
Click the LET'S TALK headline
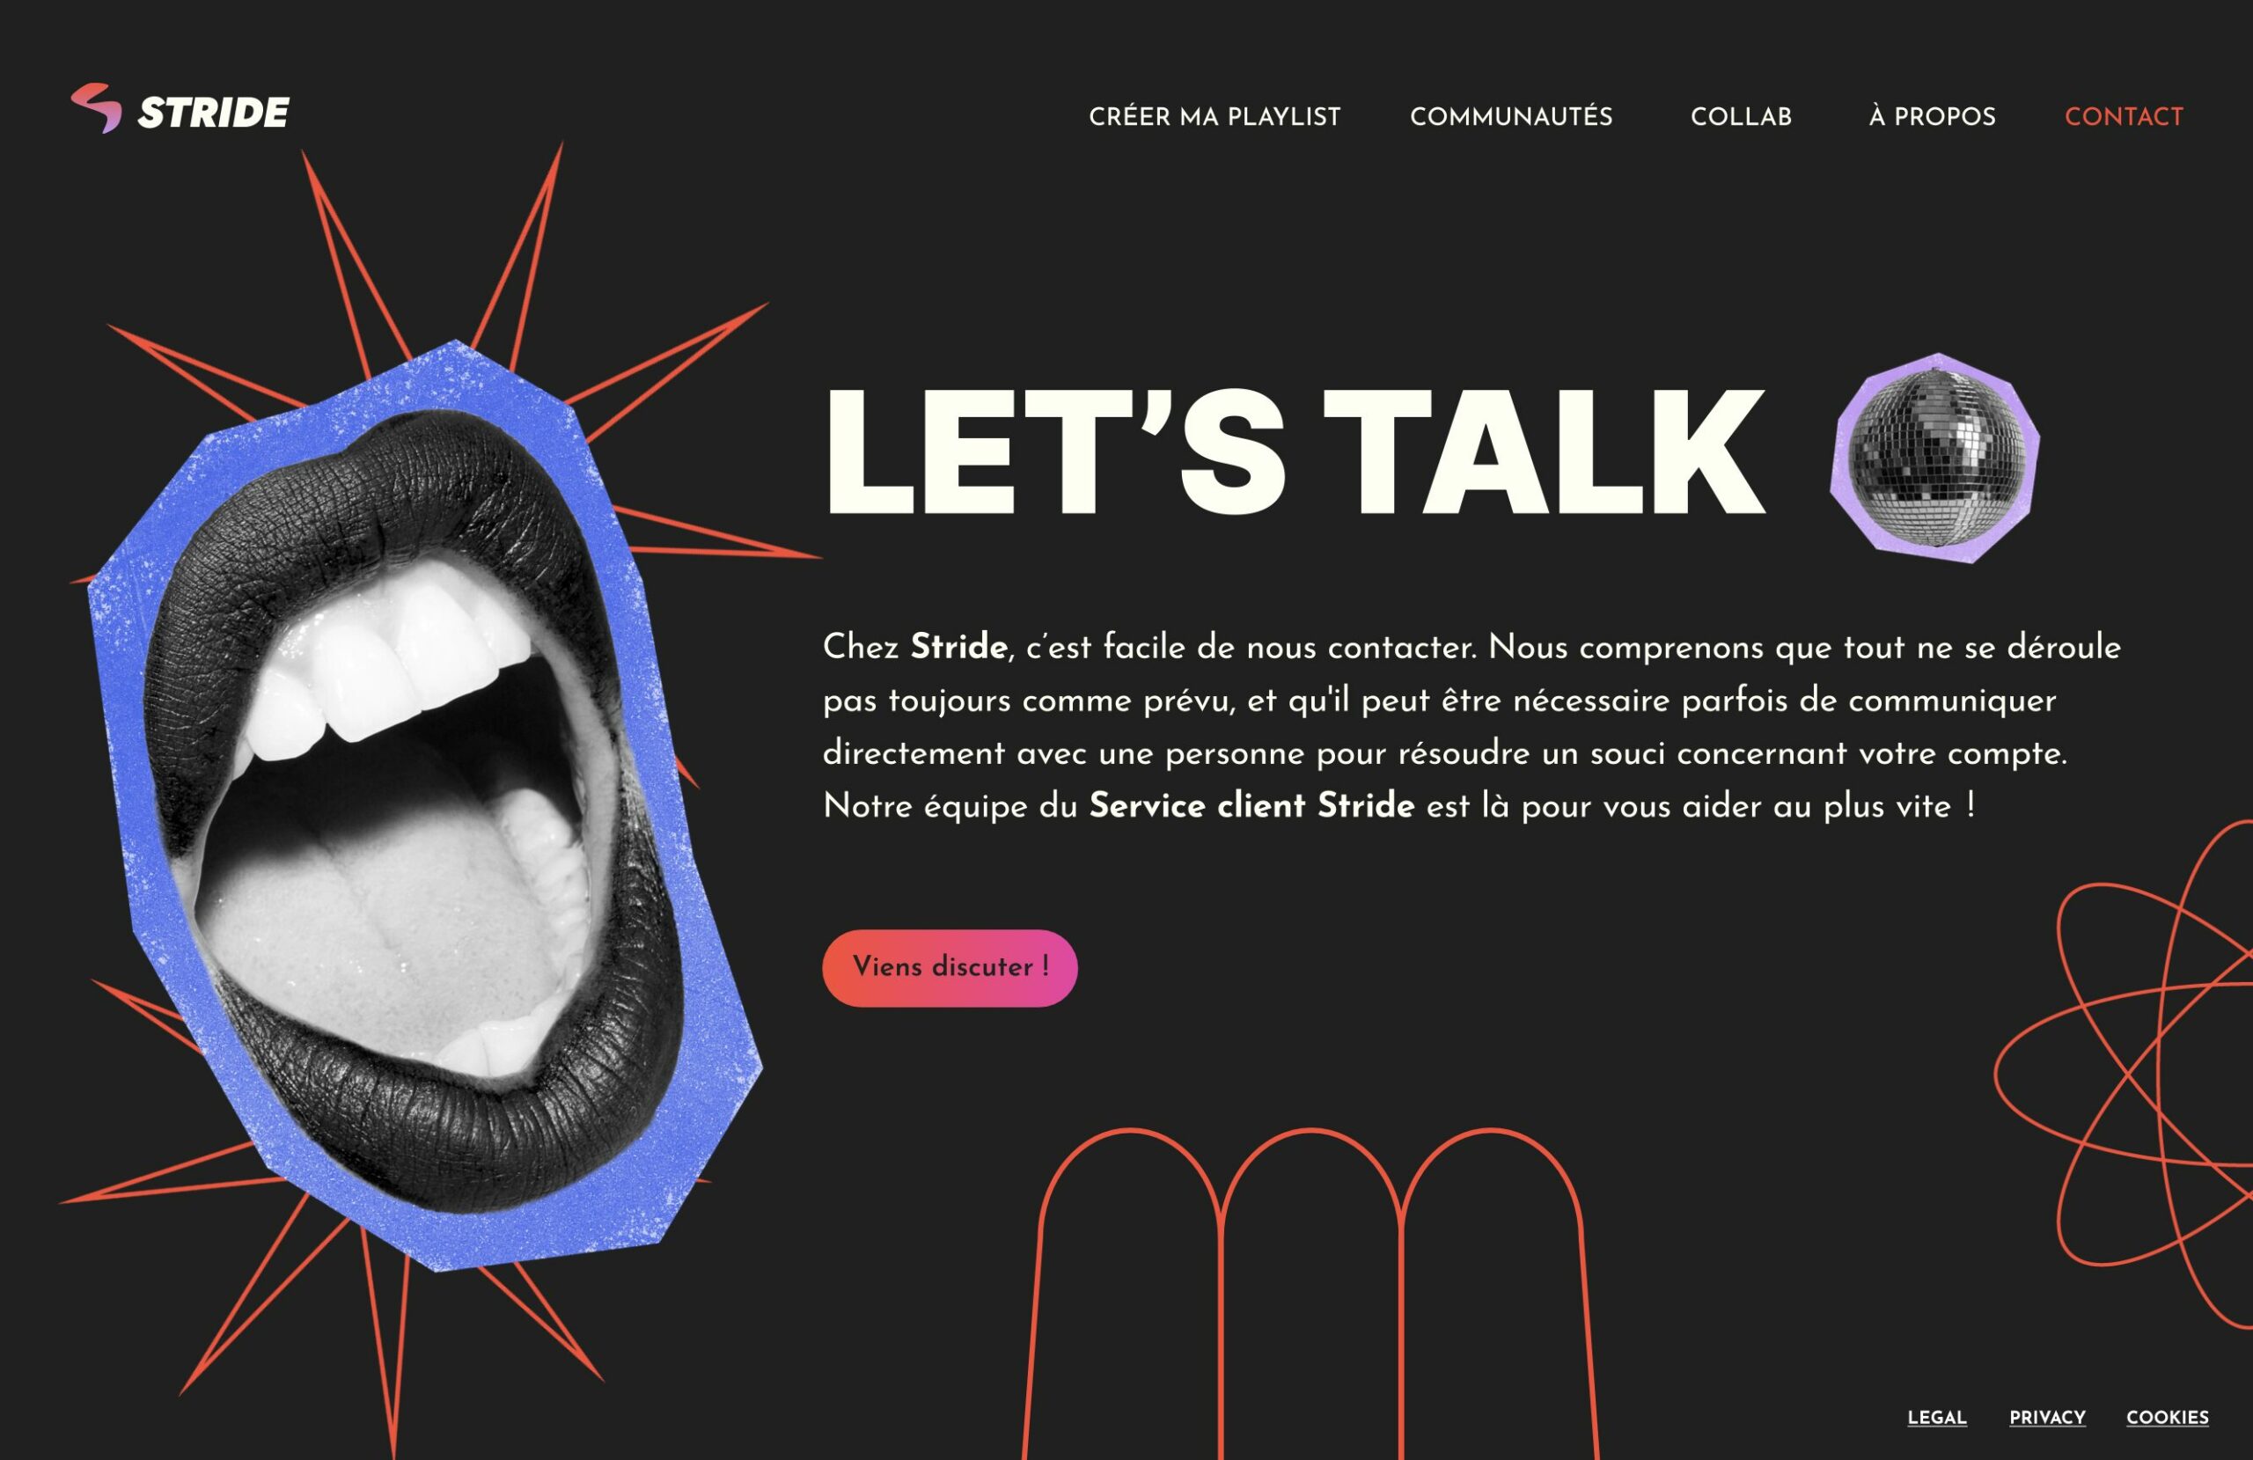[x=1294, y=451]
